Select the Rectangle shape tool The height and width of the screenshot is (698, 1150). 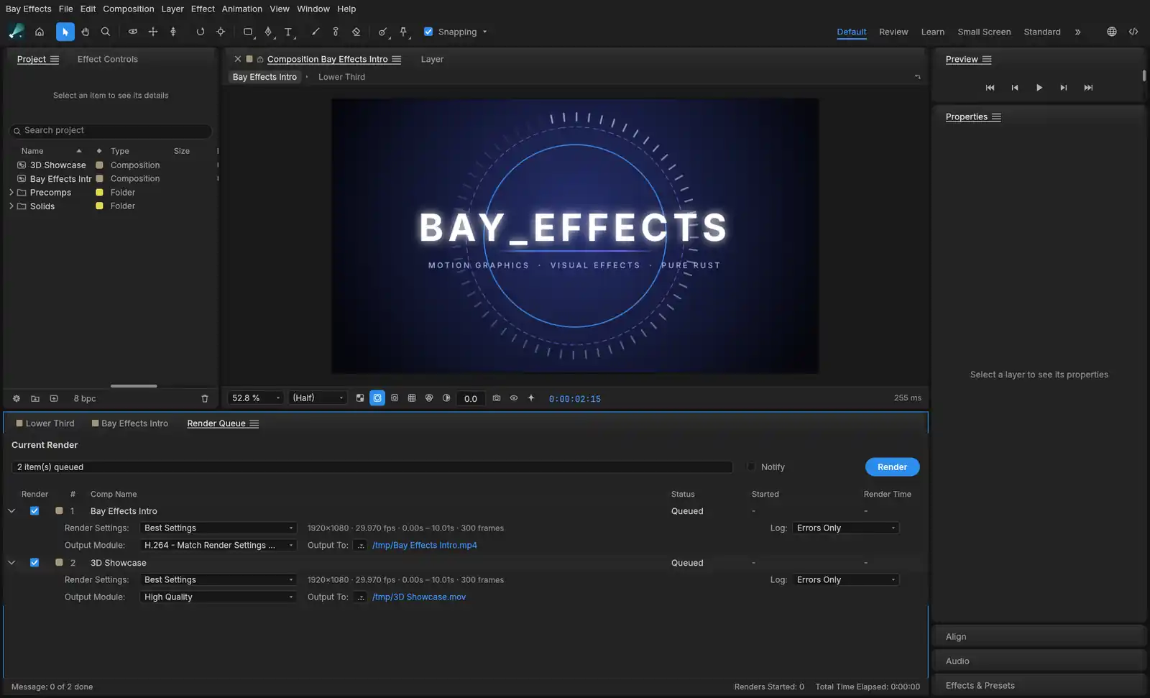[248, 32]
